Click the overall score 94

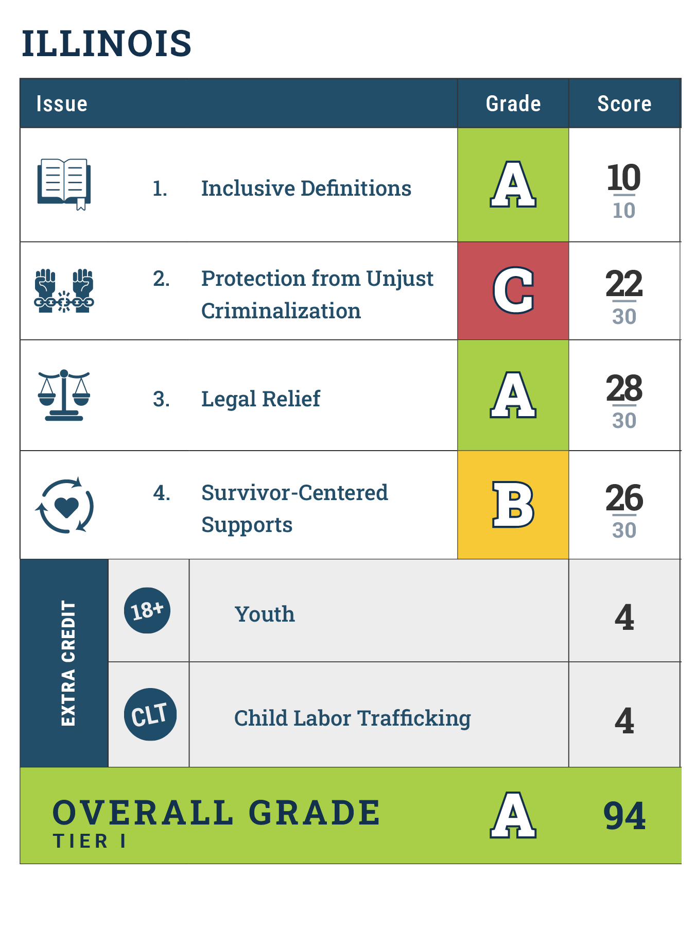click(x=624, y=816)
